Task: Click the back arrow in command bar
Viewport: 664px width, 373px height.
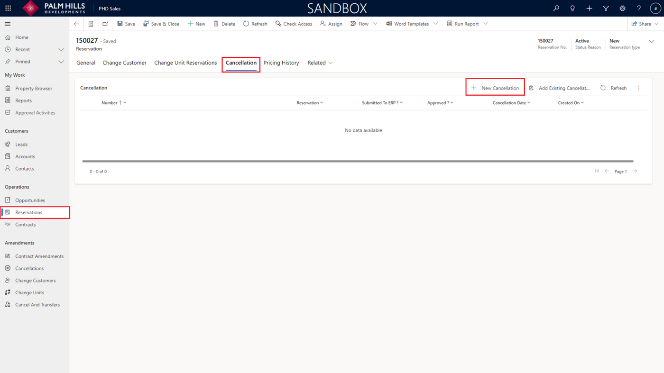Action: tap(76, 24)
